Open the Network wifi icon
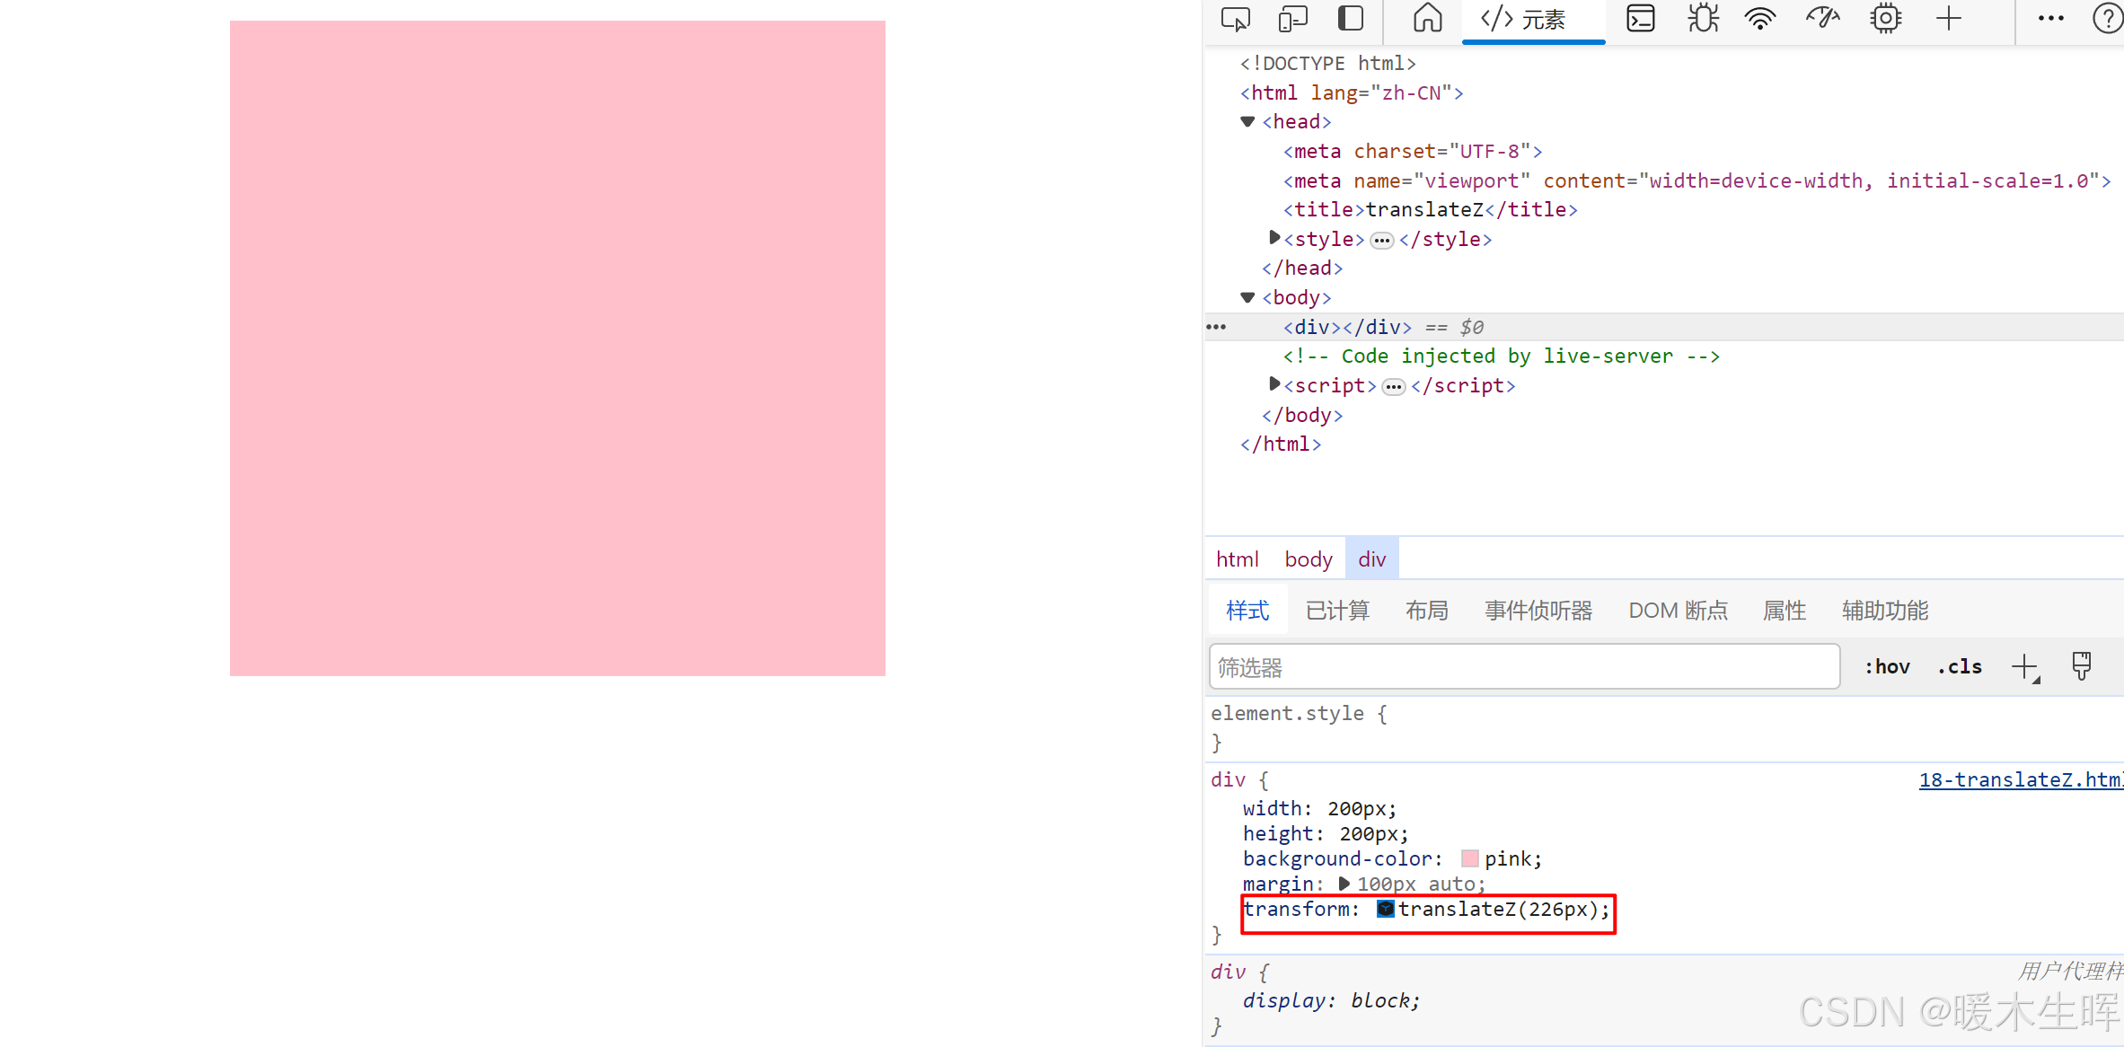Viewport: 2124px width, 1047px height. pos(1760,19)
